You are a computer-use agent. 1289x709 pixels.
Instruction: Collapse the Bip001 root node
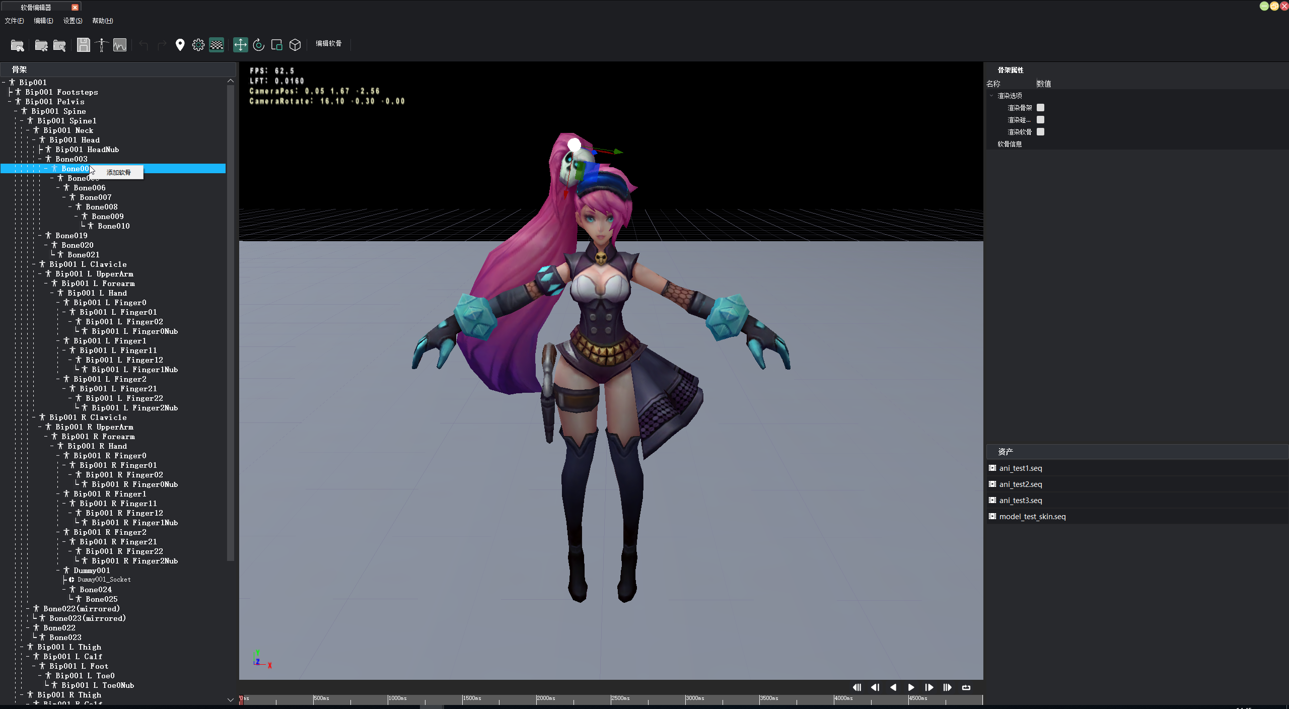[4, 83]
